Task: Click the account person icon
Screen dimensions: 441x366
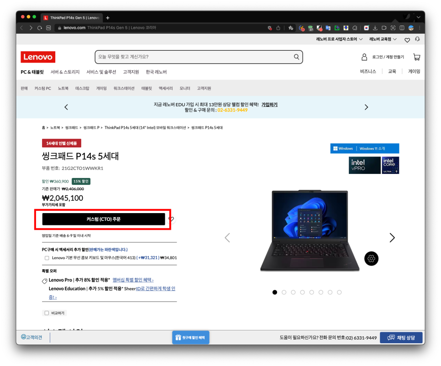Action: [364, 57]
